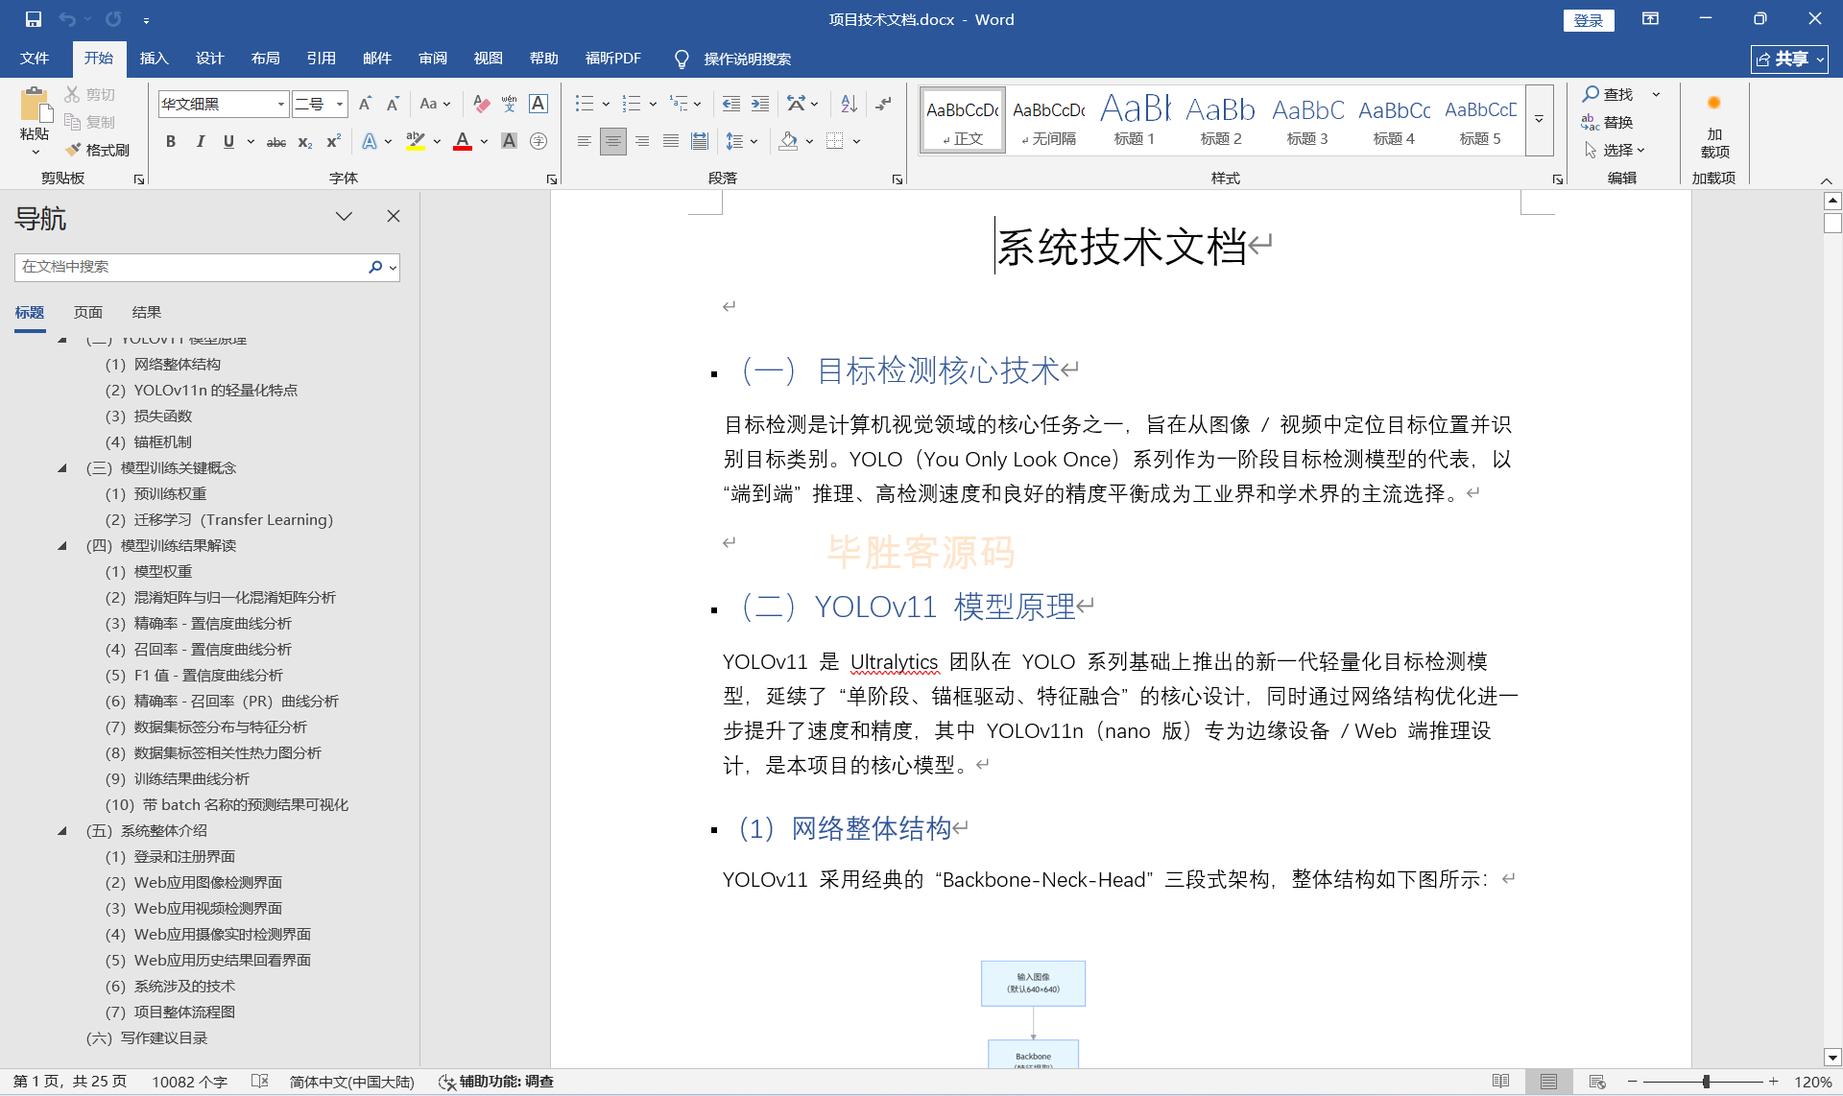Click the Bullets list icon

(584, 104)
